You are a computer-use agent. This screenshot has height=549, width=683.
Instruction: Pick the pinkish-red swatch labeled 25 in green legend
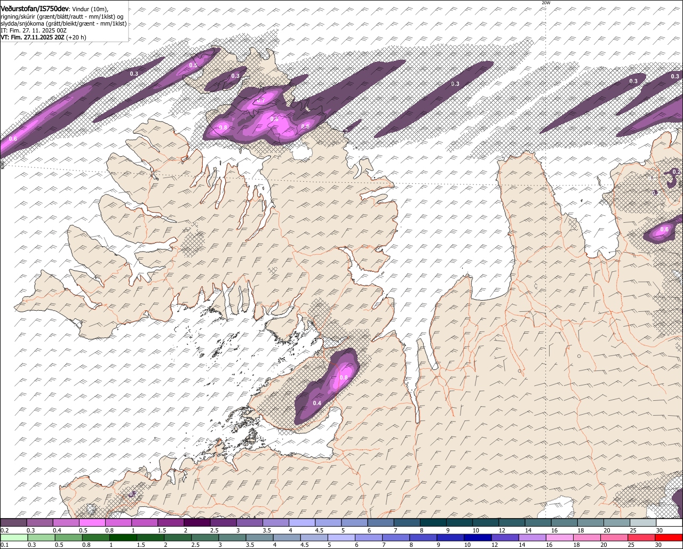pyautogui.click(x=642, y=538)
